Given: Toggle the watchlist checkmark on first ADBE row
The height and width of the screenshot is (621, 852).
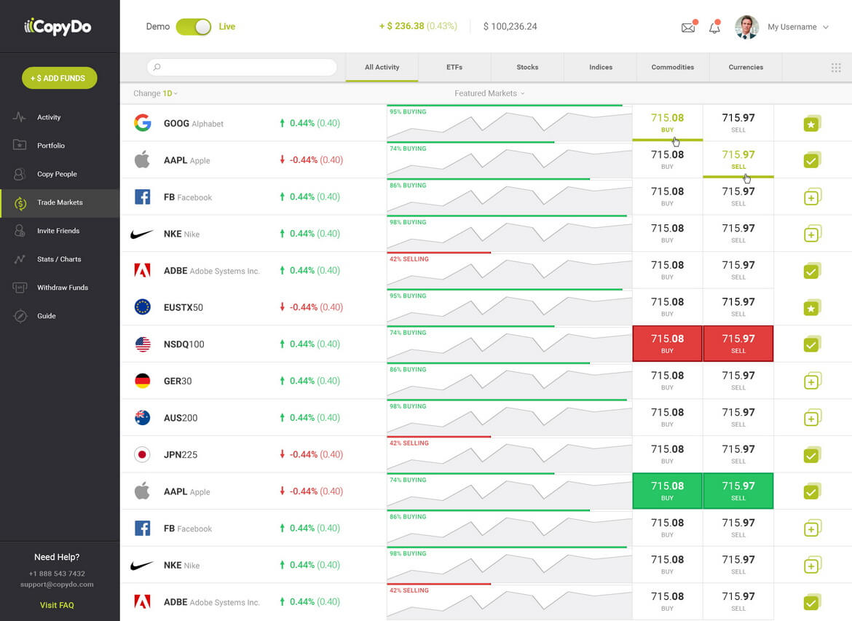Looking at the screenshot, I should tap(812, 271).
